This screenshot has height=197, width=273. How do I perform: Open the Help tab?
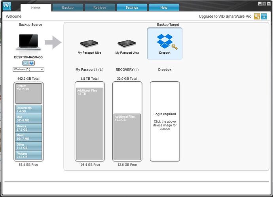[x=164, y=8]
